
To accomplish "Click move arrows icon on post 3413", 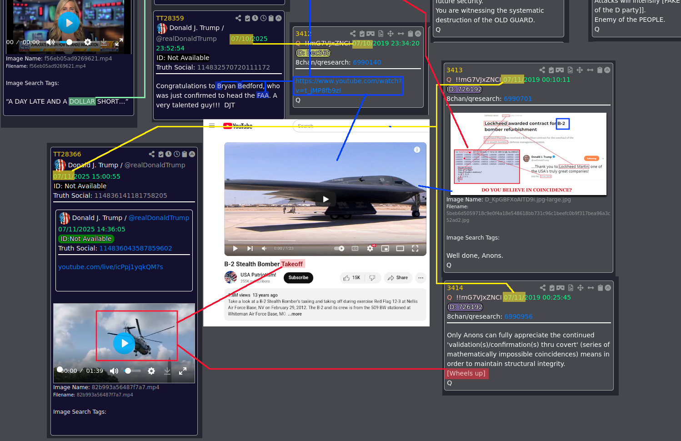I will (x=580, y=70).
